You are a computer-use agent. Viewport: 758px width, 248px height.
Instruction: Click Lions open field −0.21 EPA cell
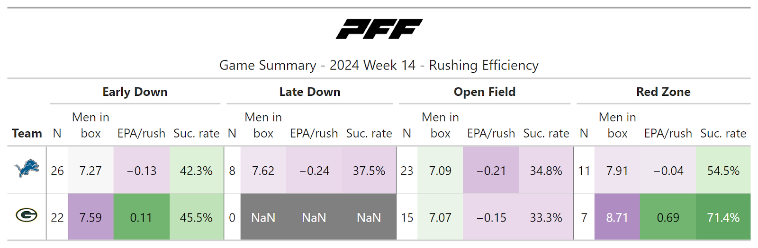coord(491,171)
